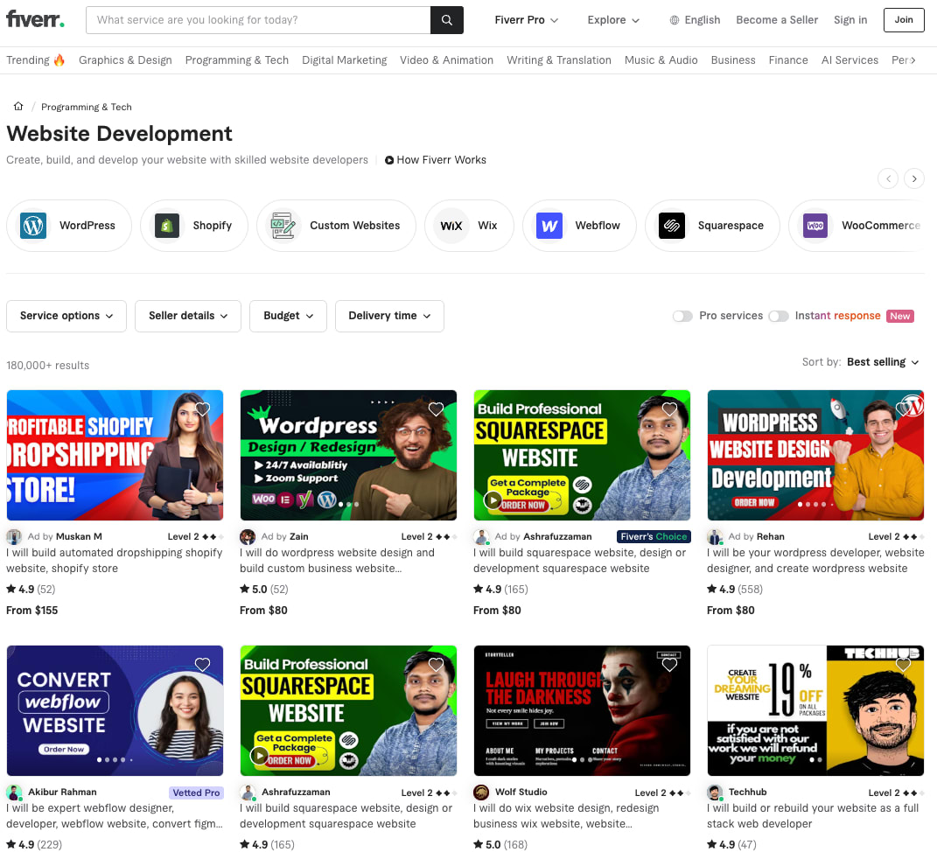
Task: Open the Service options dropdown
Action: (66, 316)
